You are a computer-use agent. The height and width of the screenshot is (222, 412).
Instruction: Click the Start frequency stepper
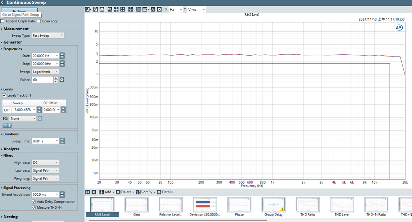(62, 56)
